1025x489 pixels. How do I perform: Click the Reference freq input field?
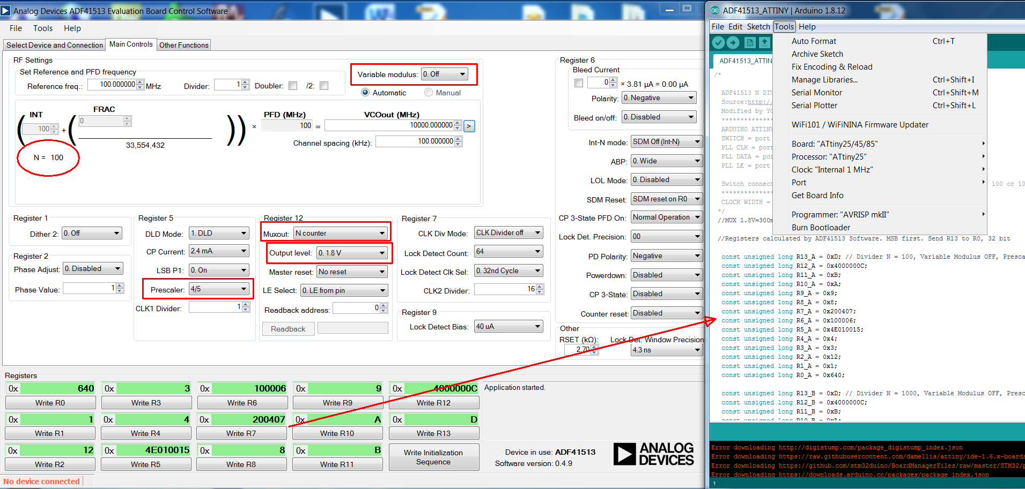point(112,85)
